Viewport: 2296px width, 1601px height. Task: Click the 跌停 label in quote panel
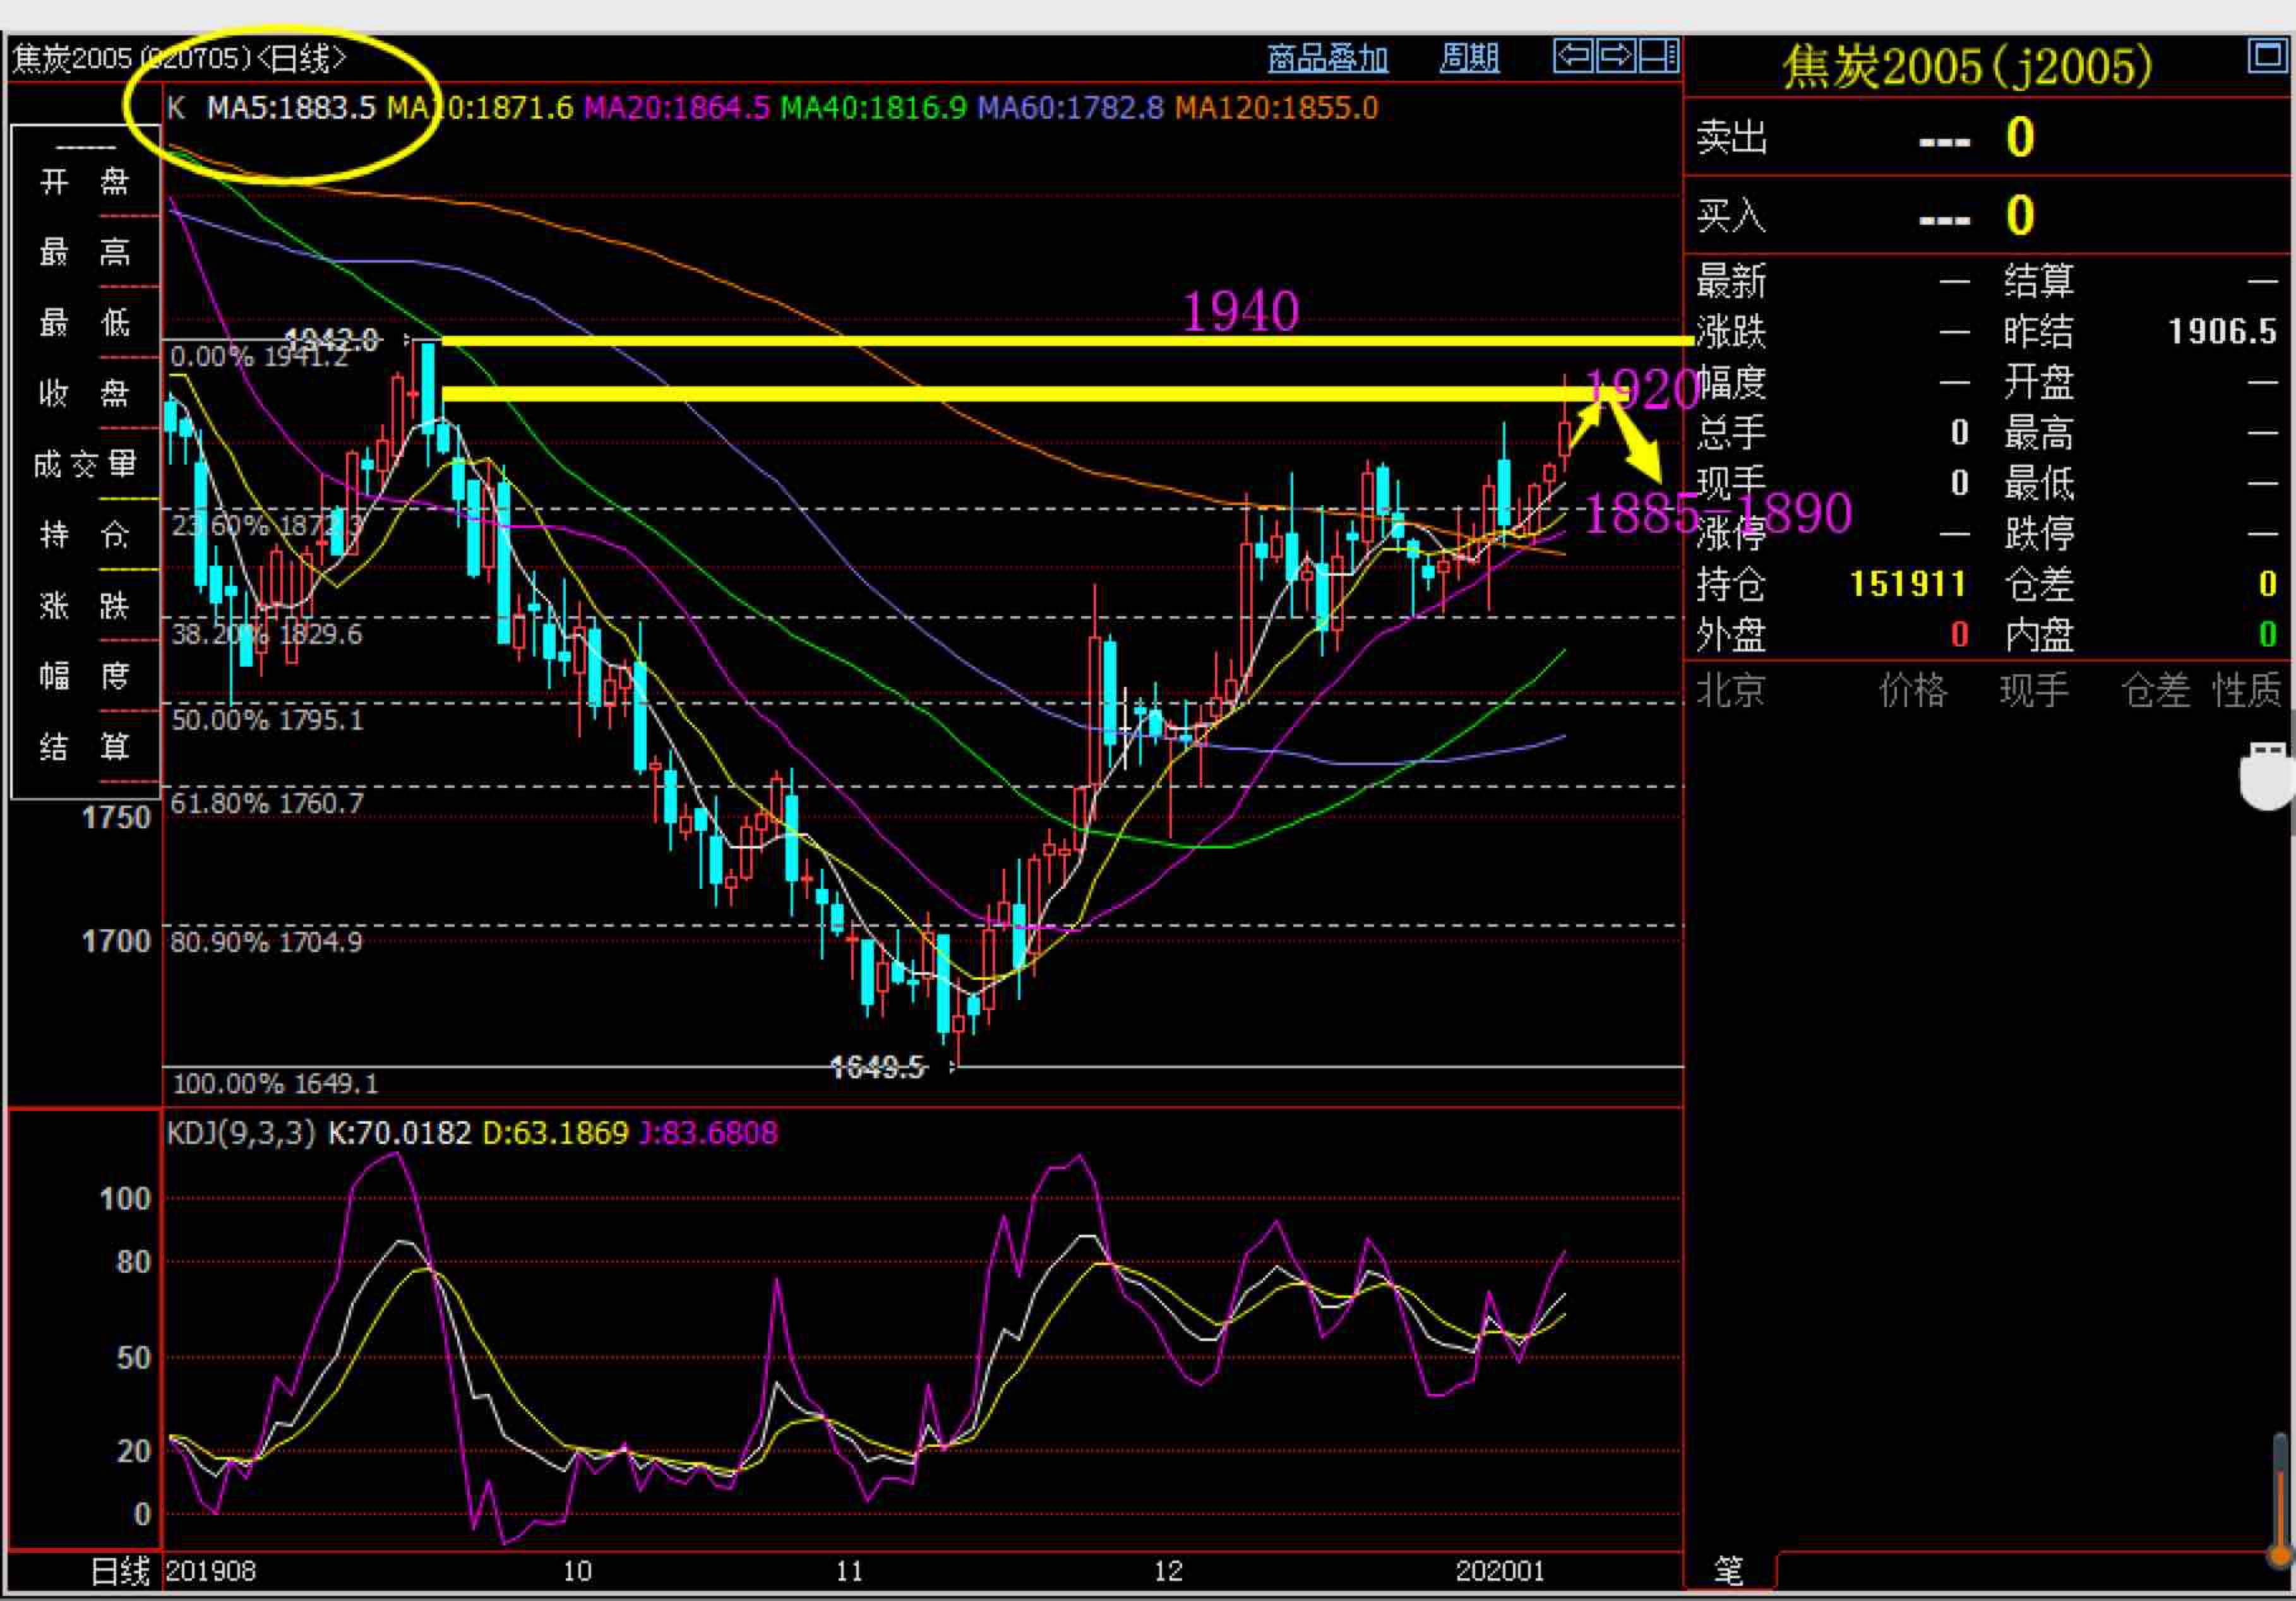[2039, 534]
